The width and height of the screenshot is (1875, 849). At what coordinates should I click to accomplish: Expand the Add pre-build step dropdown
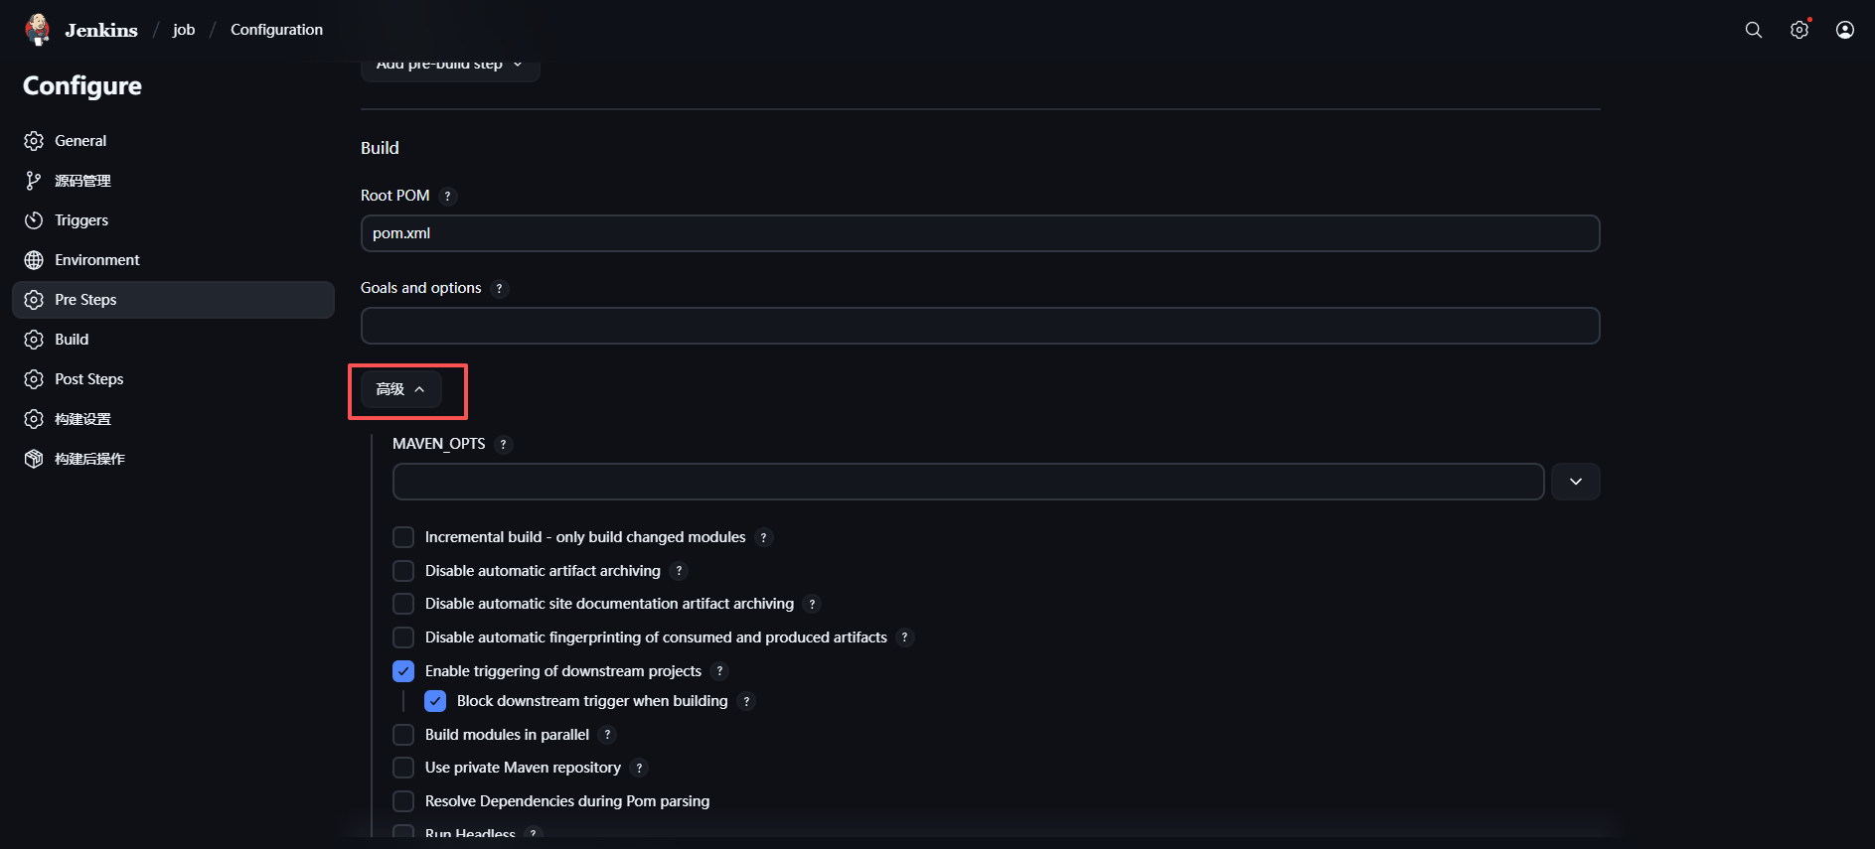(x=449, y=66)
